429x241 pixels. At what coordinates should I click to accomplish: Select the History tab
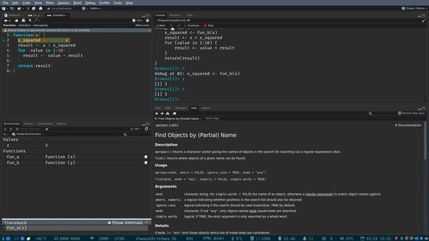point(28,124)
